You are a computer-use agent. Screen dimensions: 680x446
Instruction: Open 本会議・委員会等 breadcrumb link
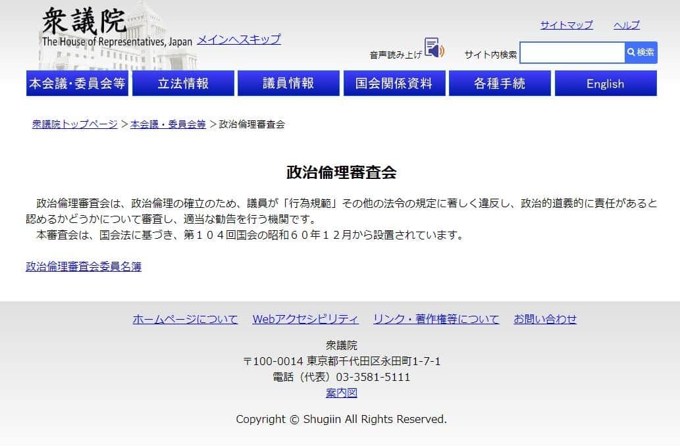(167, 124)
